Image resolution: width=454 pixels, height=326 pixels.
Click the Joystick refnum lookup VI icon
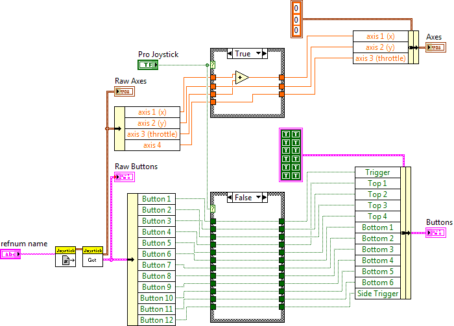pyautogui.click(x=66, y=257)
